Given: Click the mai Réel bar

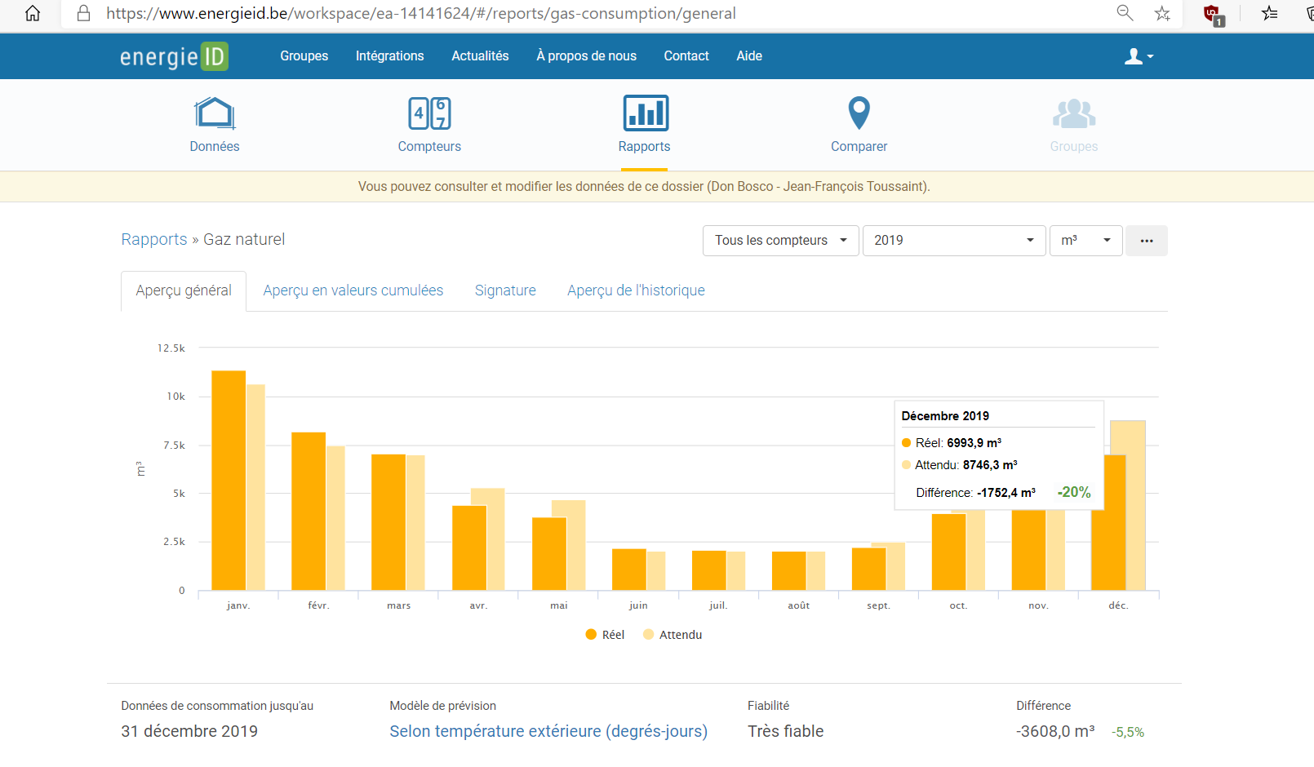Looking at the screenshot, I should point(549,553).
